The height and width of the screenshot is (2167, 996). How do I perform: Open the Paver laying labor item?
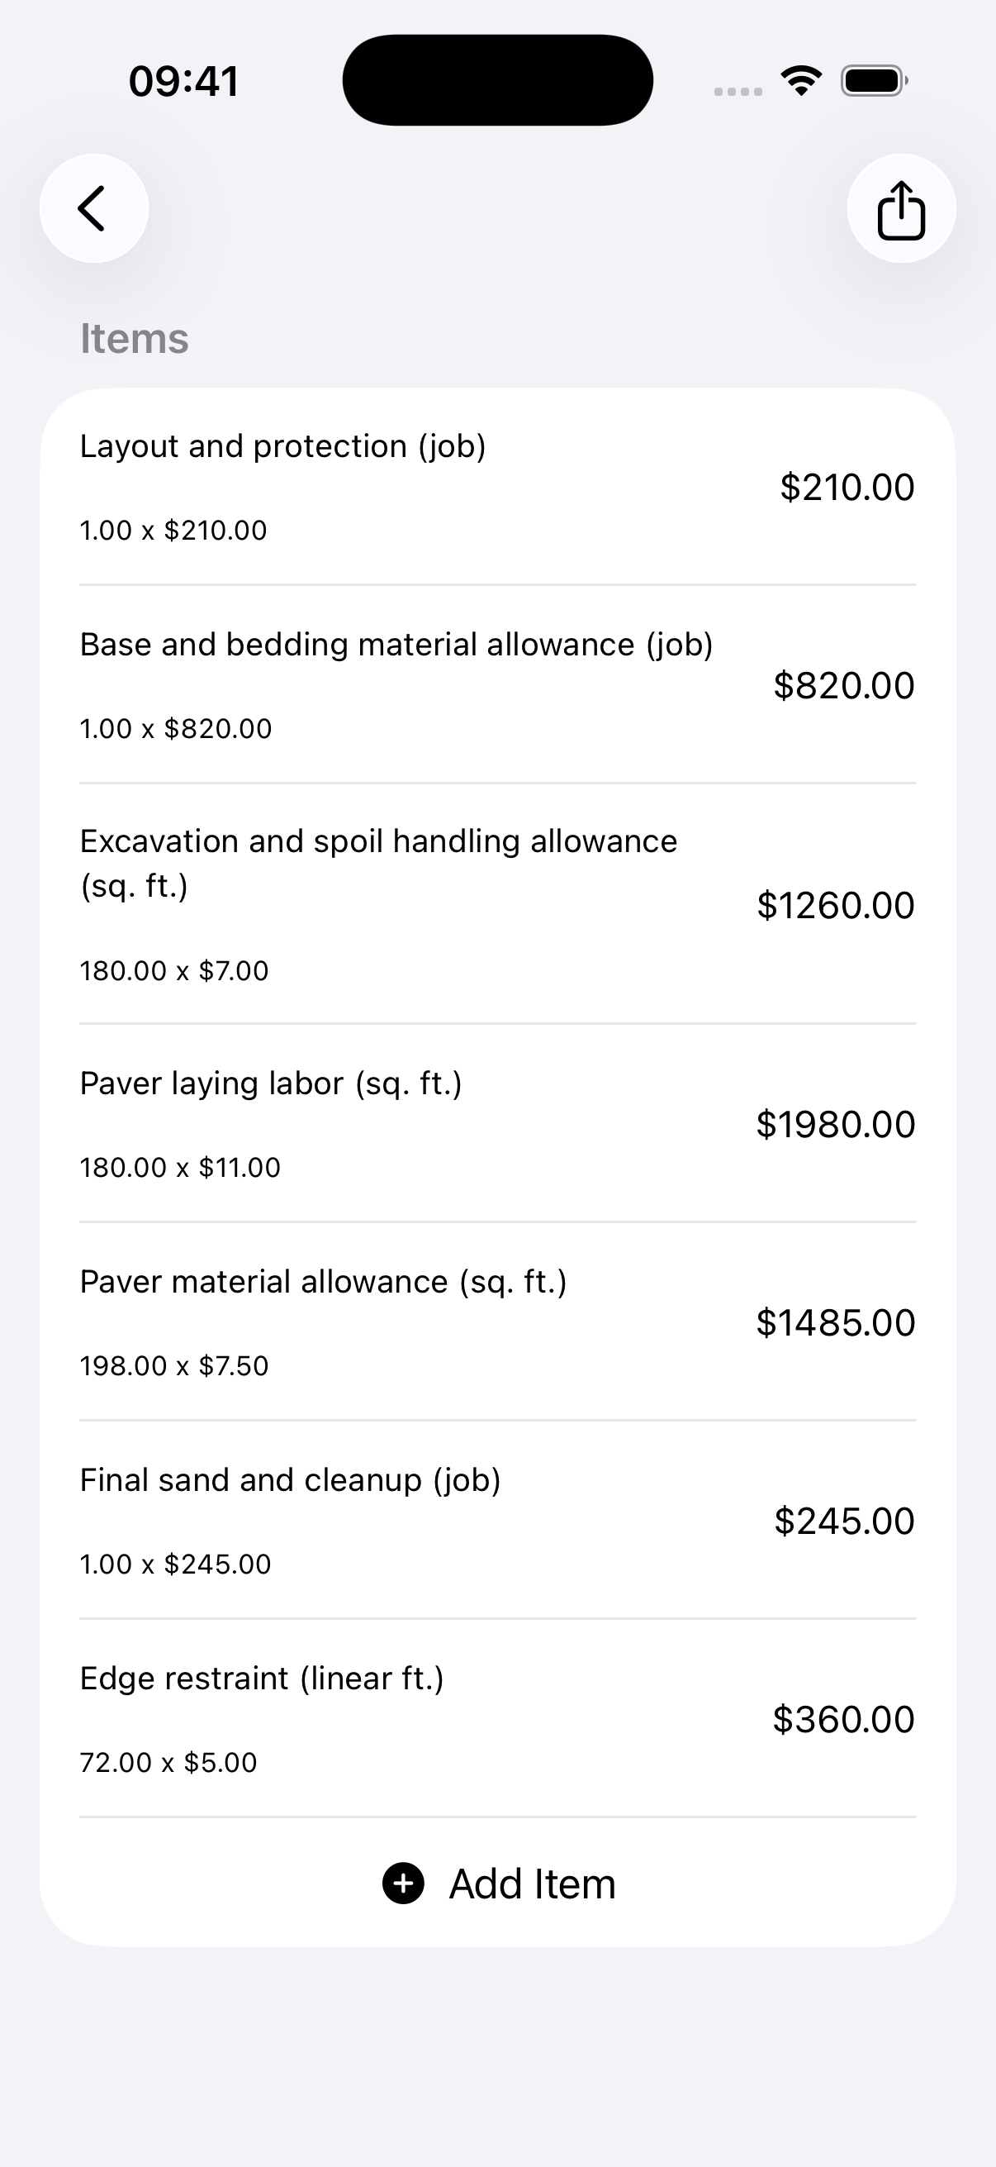coord(497,1124)
